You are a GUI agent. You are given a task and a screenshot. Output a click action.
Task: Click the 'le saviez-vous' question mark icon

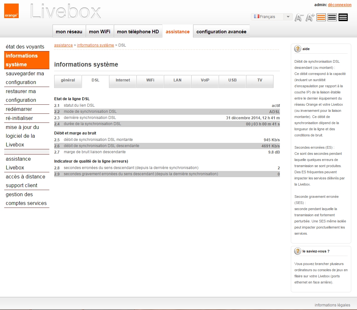298,251
